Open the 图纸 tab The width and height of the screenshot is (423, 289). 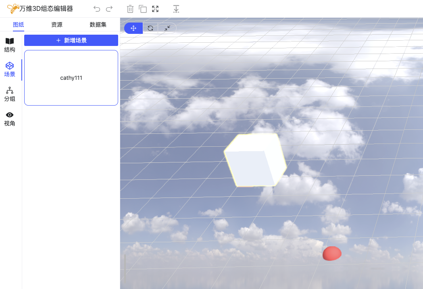click(x=19, y=25)
